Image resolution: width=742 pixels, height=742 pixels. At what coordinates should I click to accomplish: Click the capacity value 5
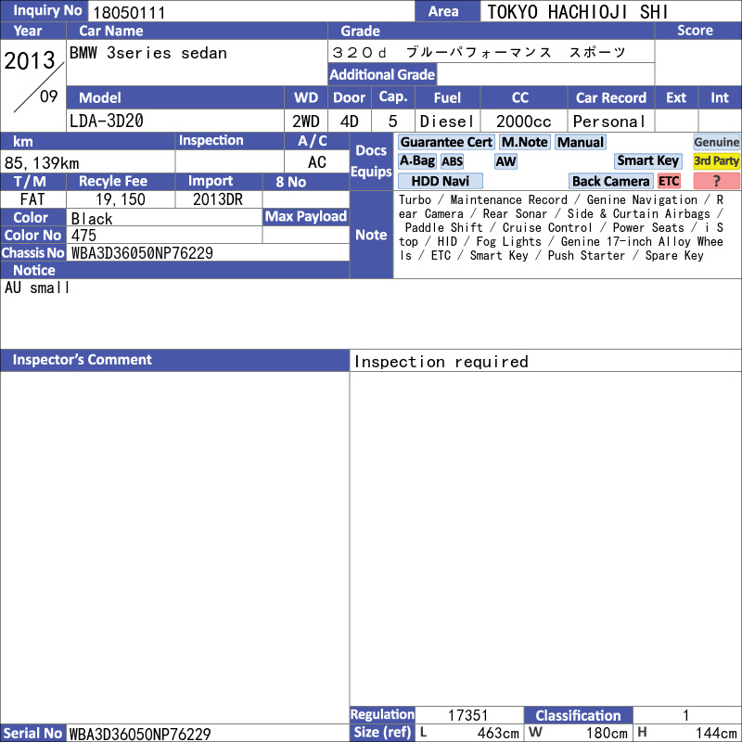392,122
